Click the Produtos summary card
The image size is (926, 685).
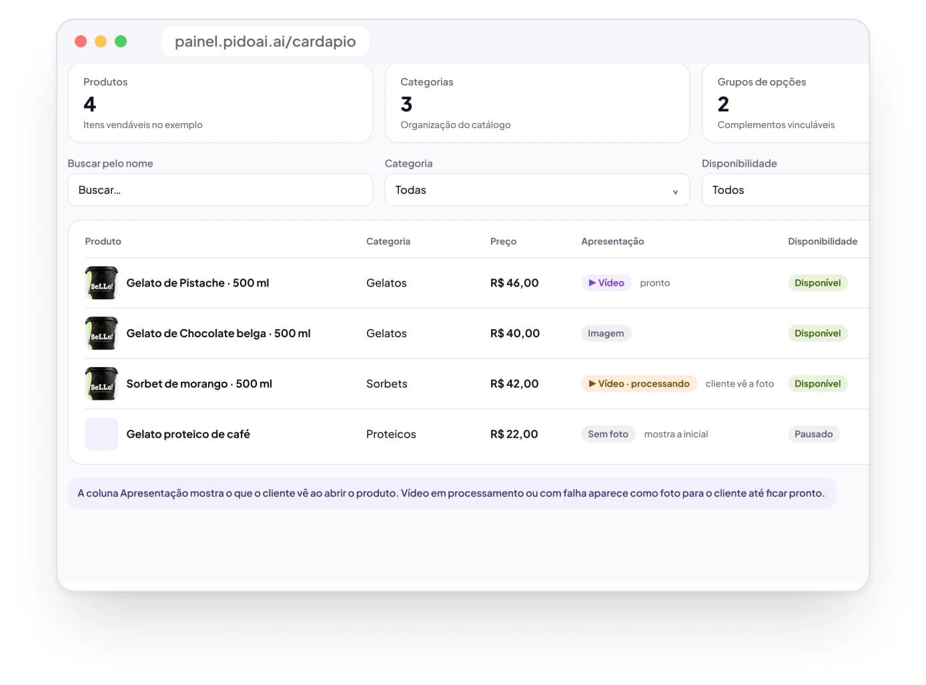pos(220,103)
